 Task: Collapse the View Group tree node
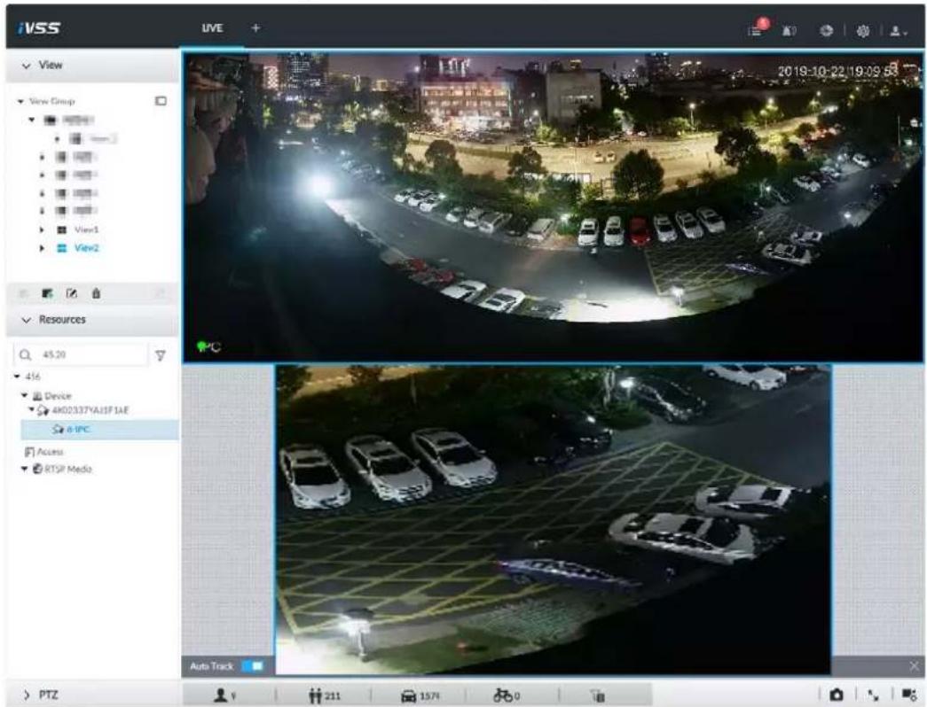[x=20, y=101]
